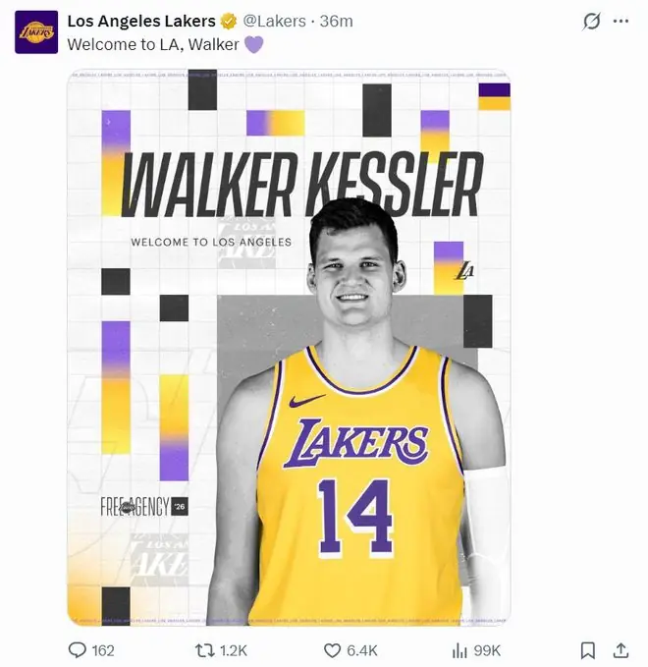Viewport: 648px width, 667px height.
Task: Open the 36m timestamp link
Action: [x=336, y=21]
